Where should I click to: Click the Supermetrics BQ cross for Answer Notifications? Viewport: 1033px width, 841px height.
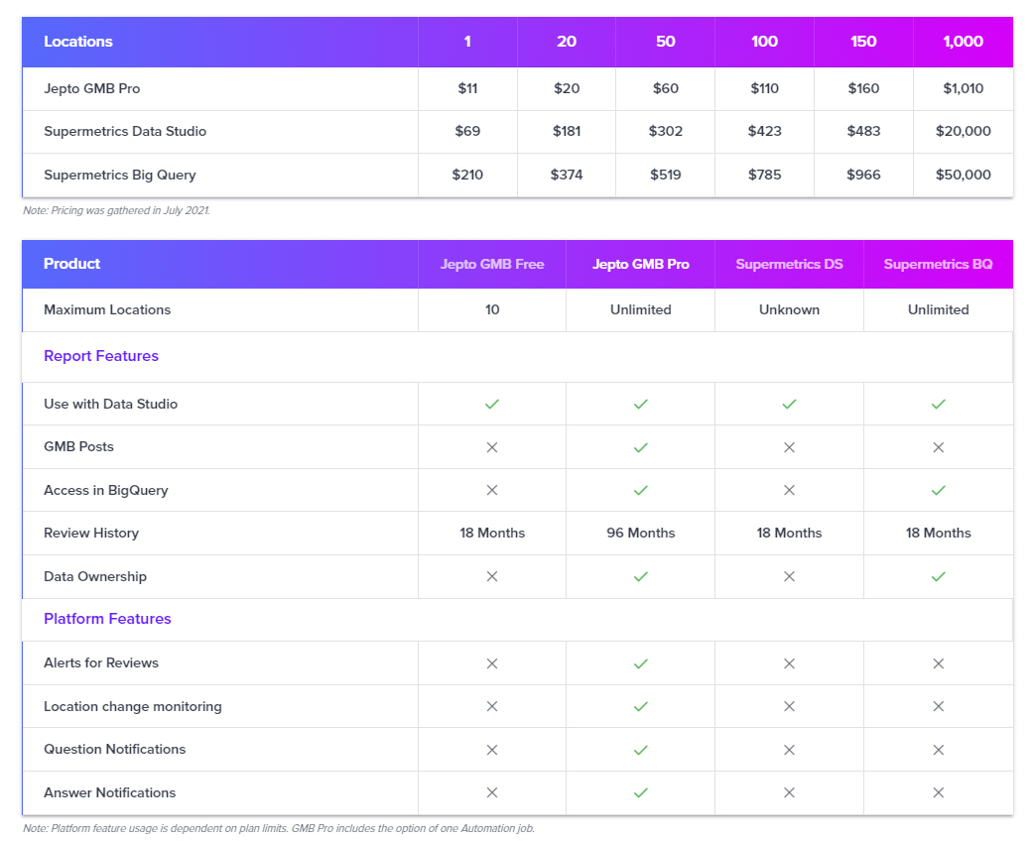938,792
